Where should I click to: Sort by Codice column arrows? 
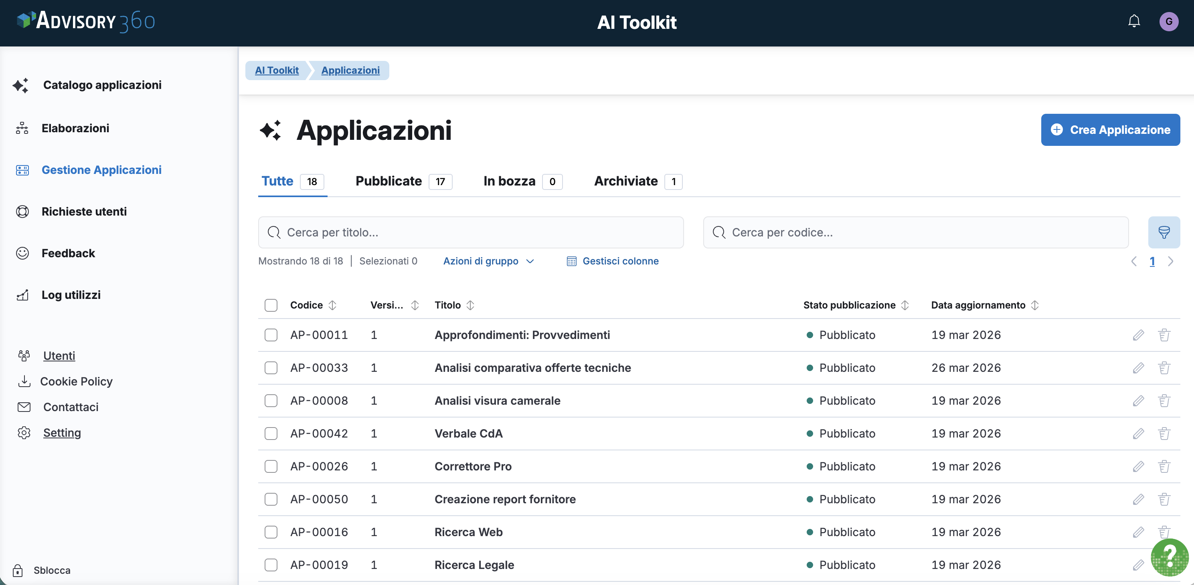[332, 305]
